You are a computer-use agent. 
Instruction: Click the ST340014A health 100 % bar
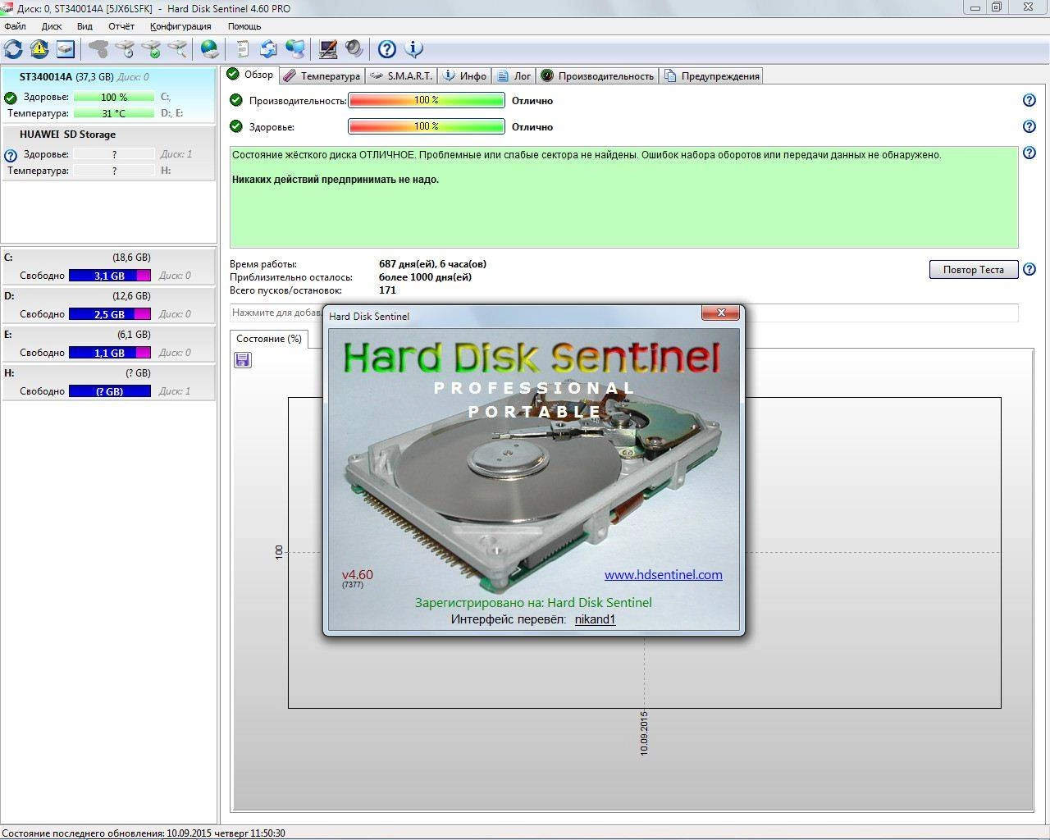click(x=114, y=97)
